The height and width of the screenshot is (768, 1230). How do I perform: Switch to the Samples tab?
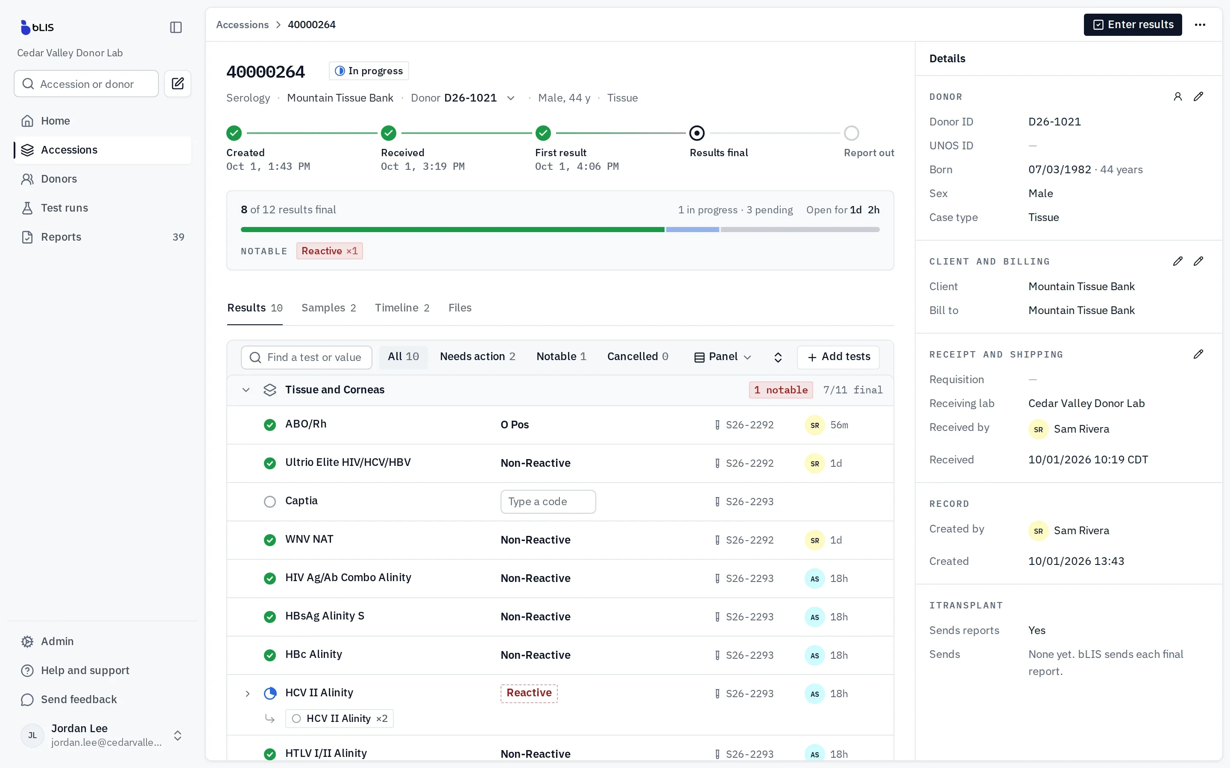pyautogui.click(x=328, y=308)
